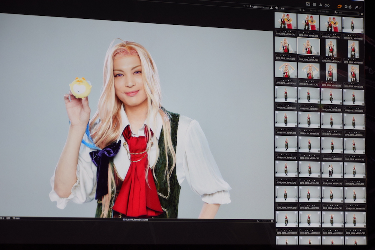
Task: Click the filename label 2019_0219...e9179.CR2
Action: point(354,87)
